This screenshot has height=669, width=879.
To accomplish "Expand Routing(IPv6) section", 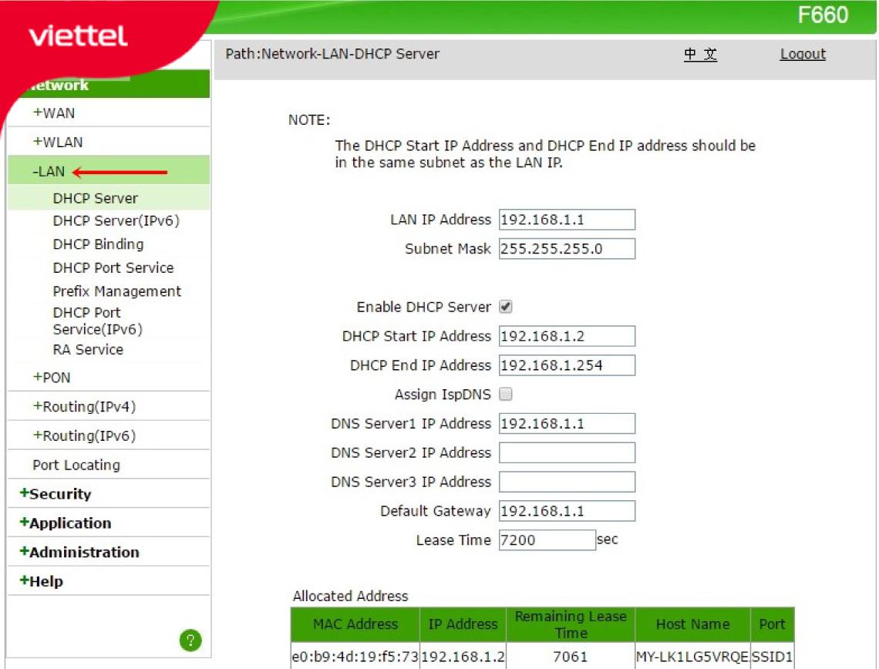I will tap(84, 435).
